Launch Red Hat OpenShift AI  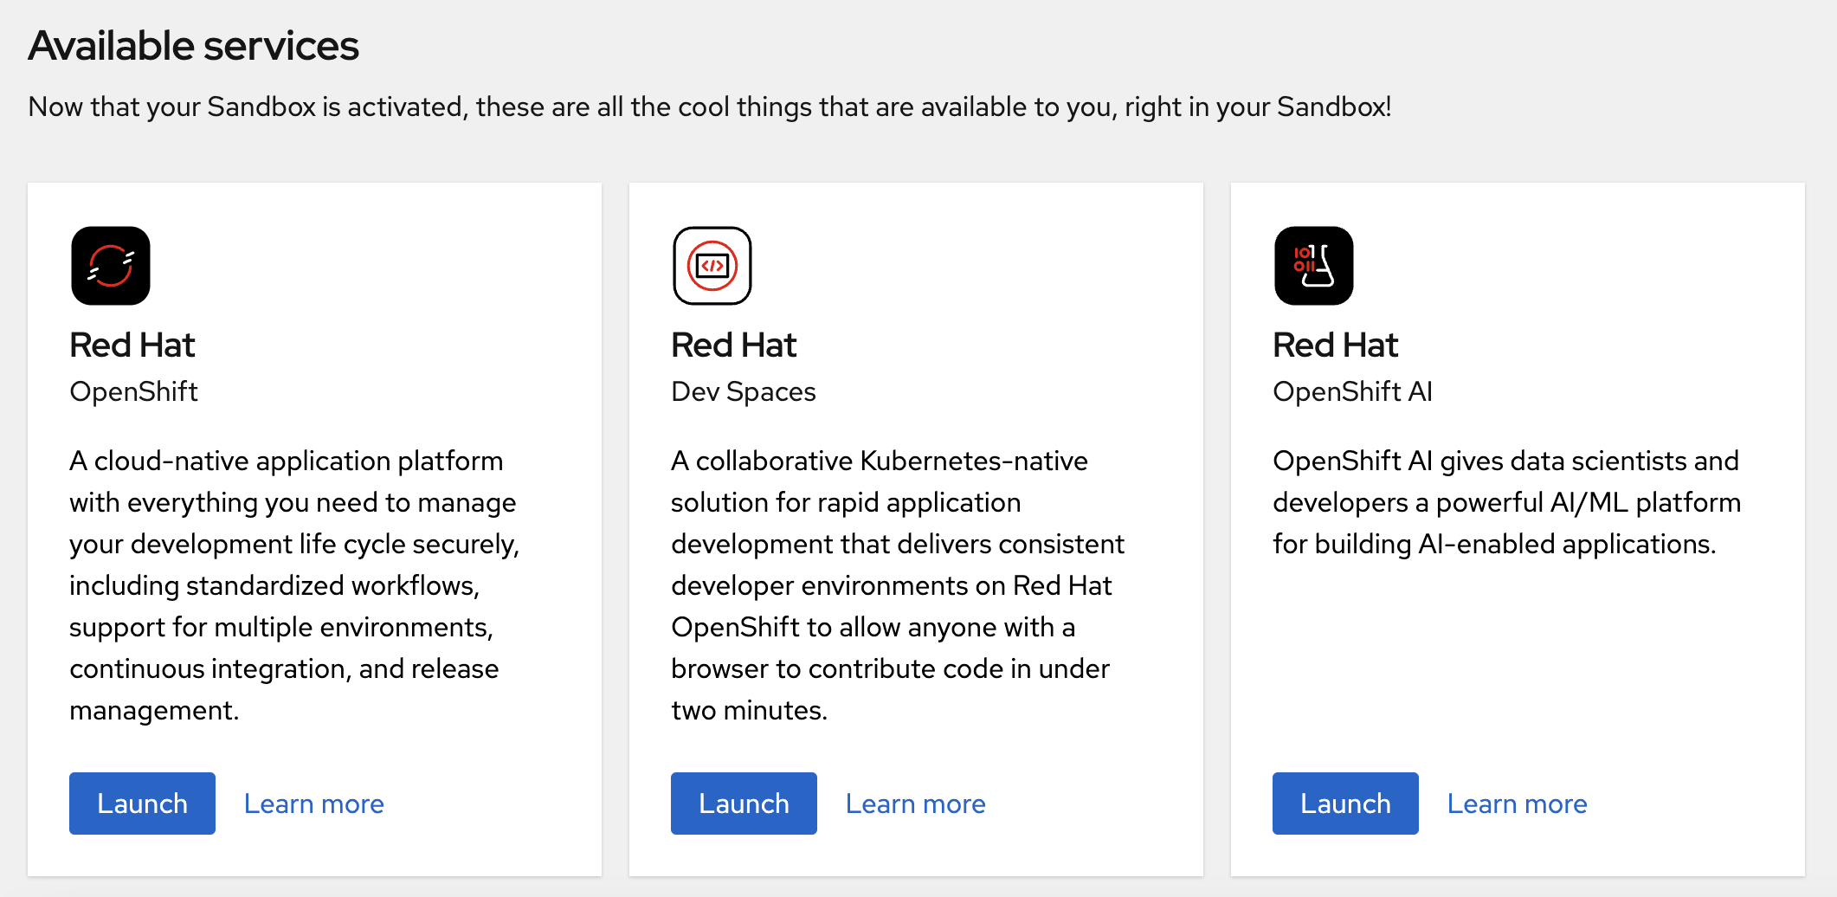tap(1345, 803)
